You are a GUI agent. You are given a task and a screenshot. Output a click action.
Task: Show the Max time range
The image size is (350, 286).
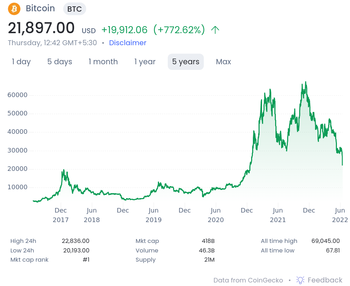pos(224,62)
